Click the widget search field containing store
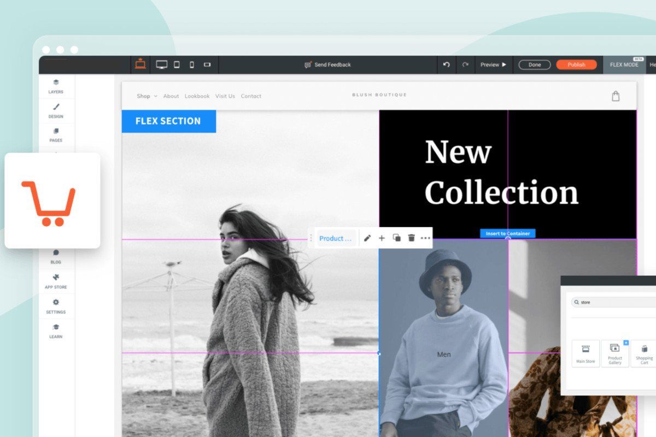Screen dimensions: 656x437 pos(613,302)
